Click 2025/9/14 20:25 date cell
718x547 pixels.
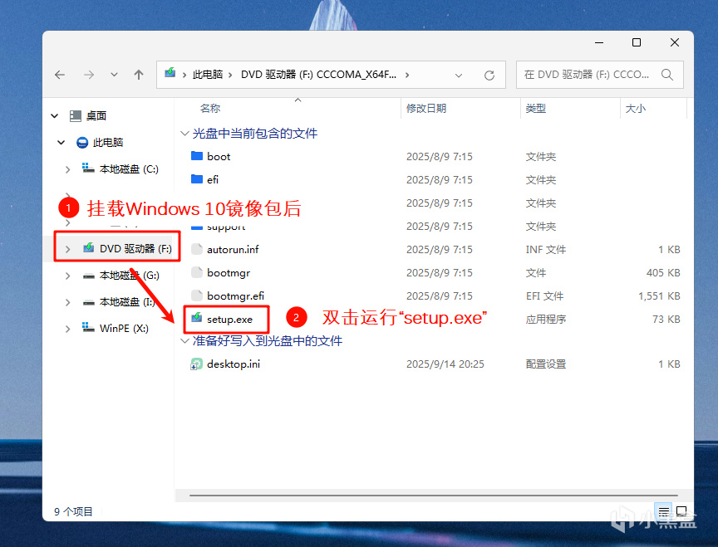click(445, 364)
